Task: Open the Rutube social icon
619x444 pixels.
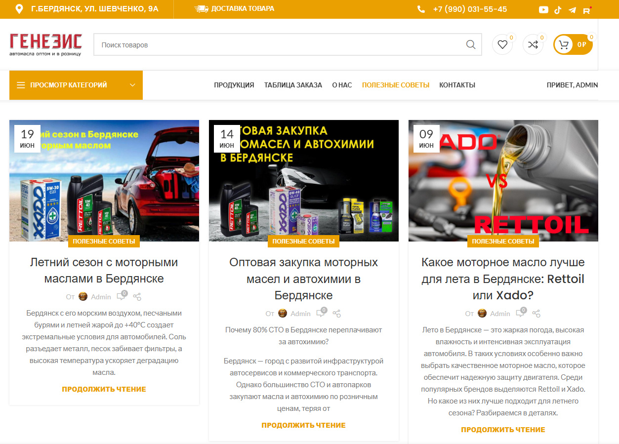Action: coord(587,10)
